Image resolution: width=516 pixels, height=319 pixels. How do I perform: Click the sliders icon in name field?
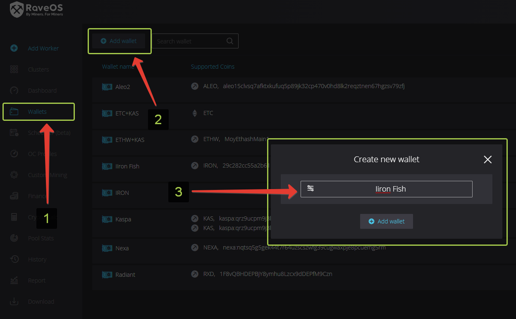[310, 188]
